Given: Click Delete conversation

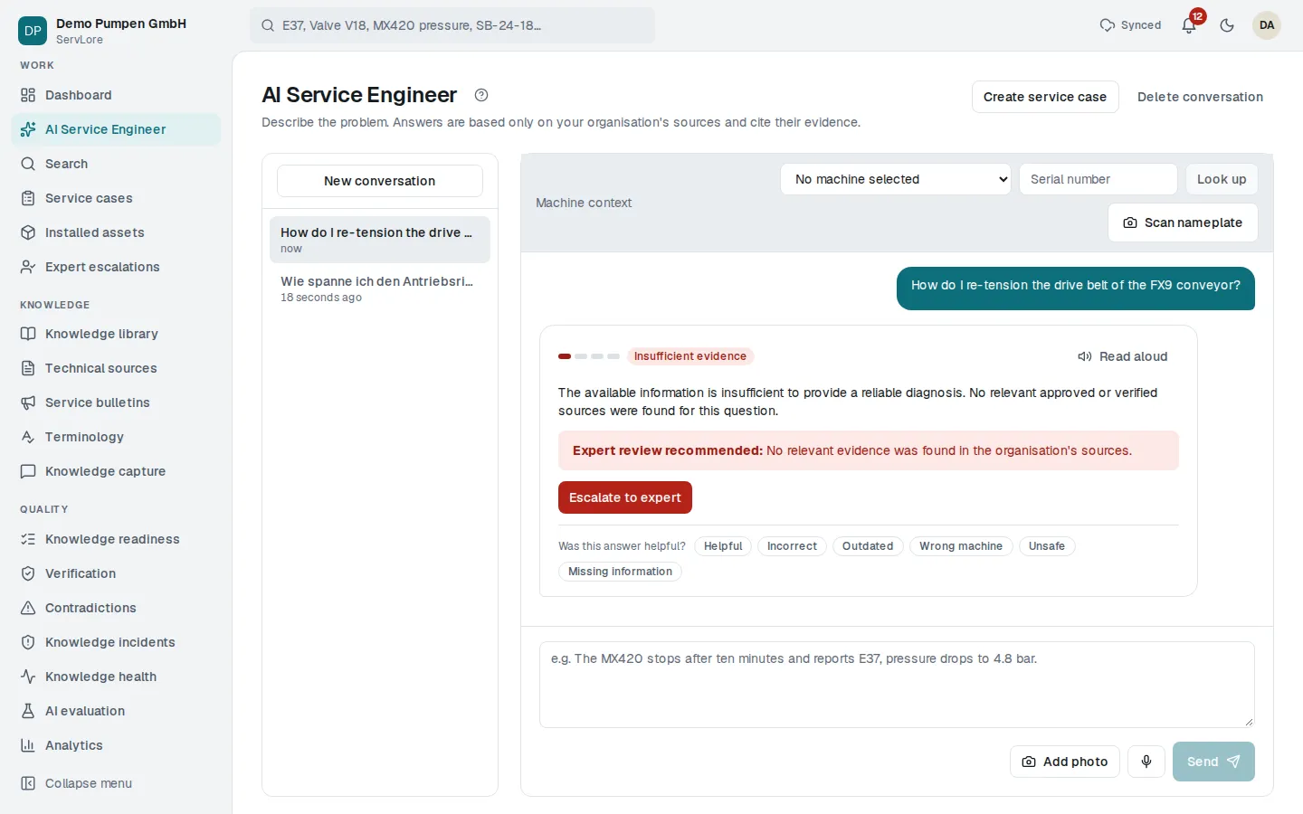Looking at the screenshot, I should pos(1200,97).
